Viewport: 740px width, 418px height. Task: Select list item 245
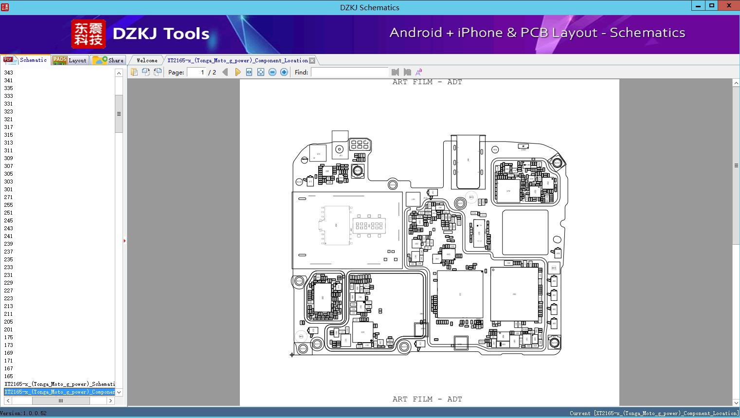pos(8,220)
